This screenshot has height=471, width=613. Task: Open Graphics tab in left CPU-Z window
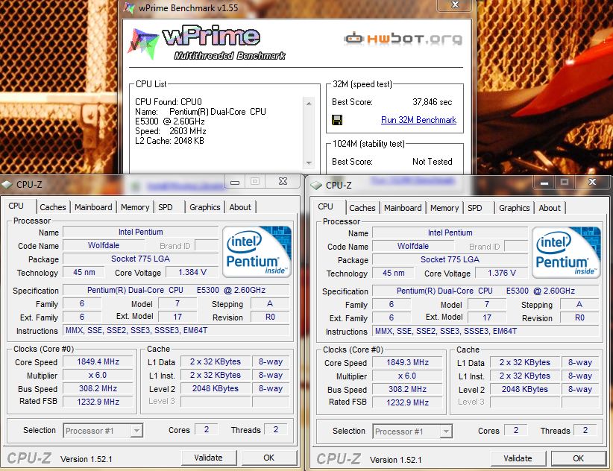pos(205,207)
